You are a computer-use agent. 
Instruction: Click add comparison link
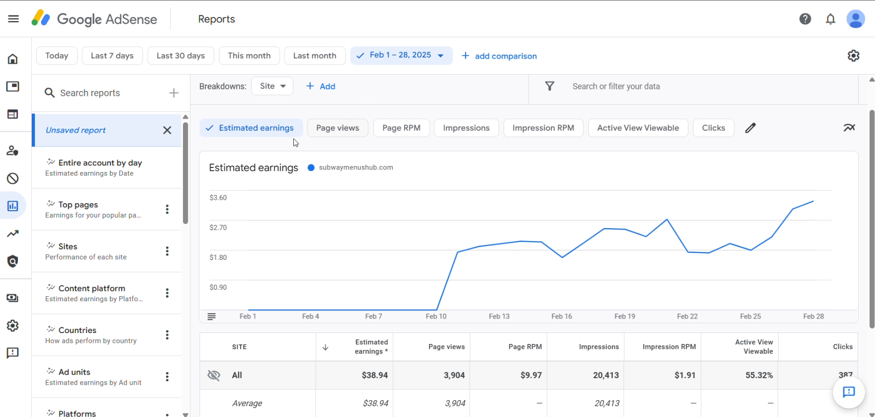coord(499,56)
